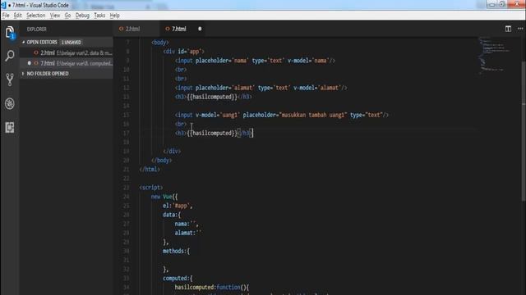Click the new Vue({ line
526x295 pixels.
[164, 197]
